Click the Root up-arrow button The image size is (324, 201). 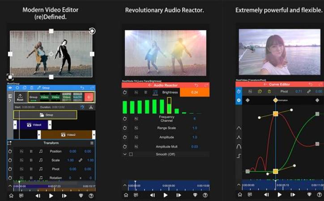pyautogui.click(x=20, y=97)
